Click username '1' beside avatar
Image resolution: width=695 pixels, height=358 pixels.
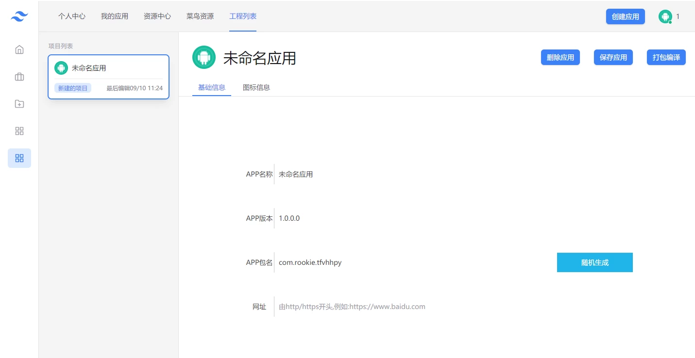coord(678,16)
